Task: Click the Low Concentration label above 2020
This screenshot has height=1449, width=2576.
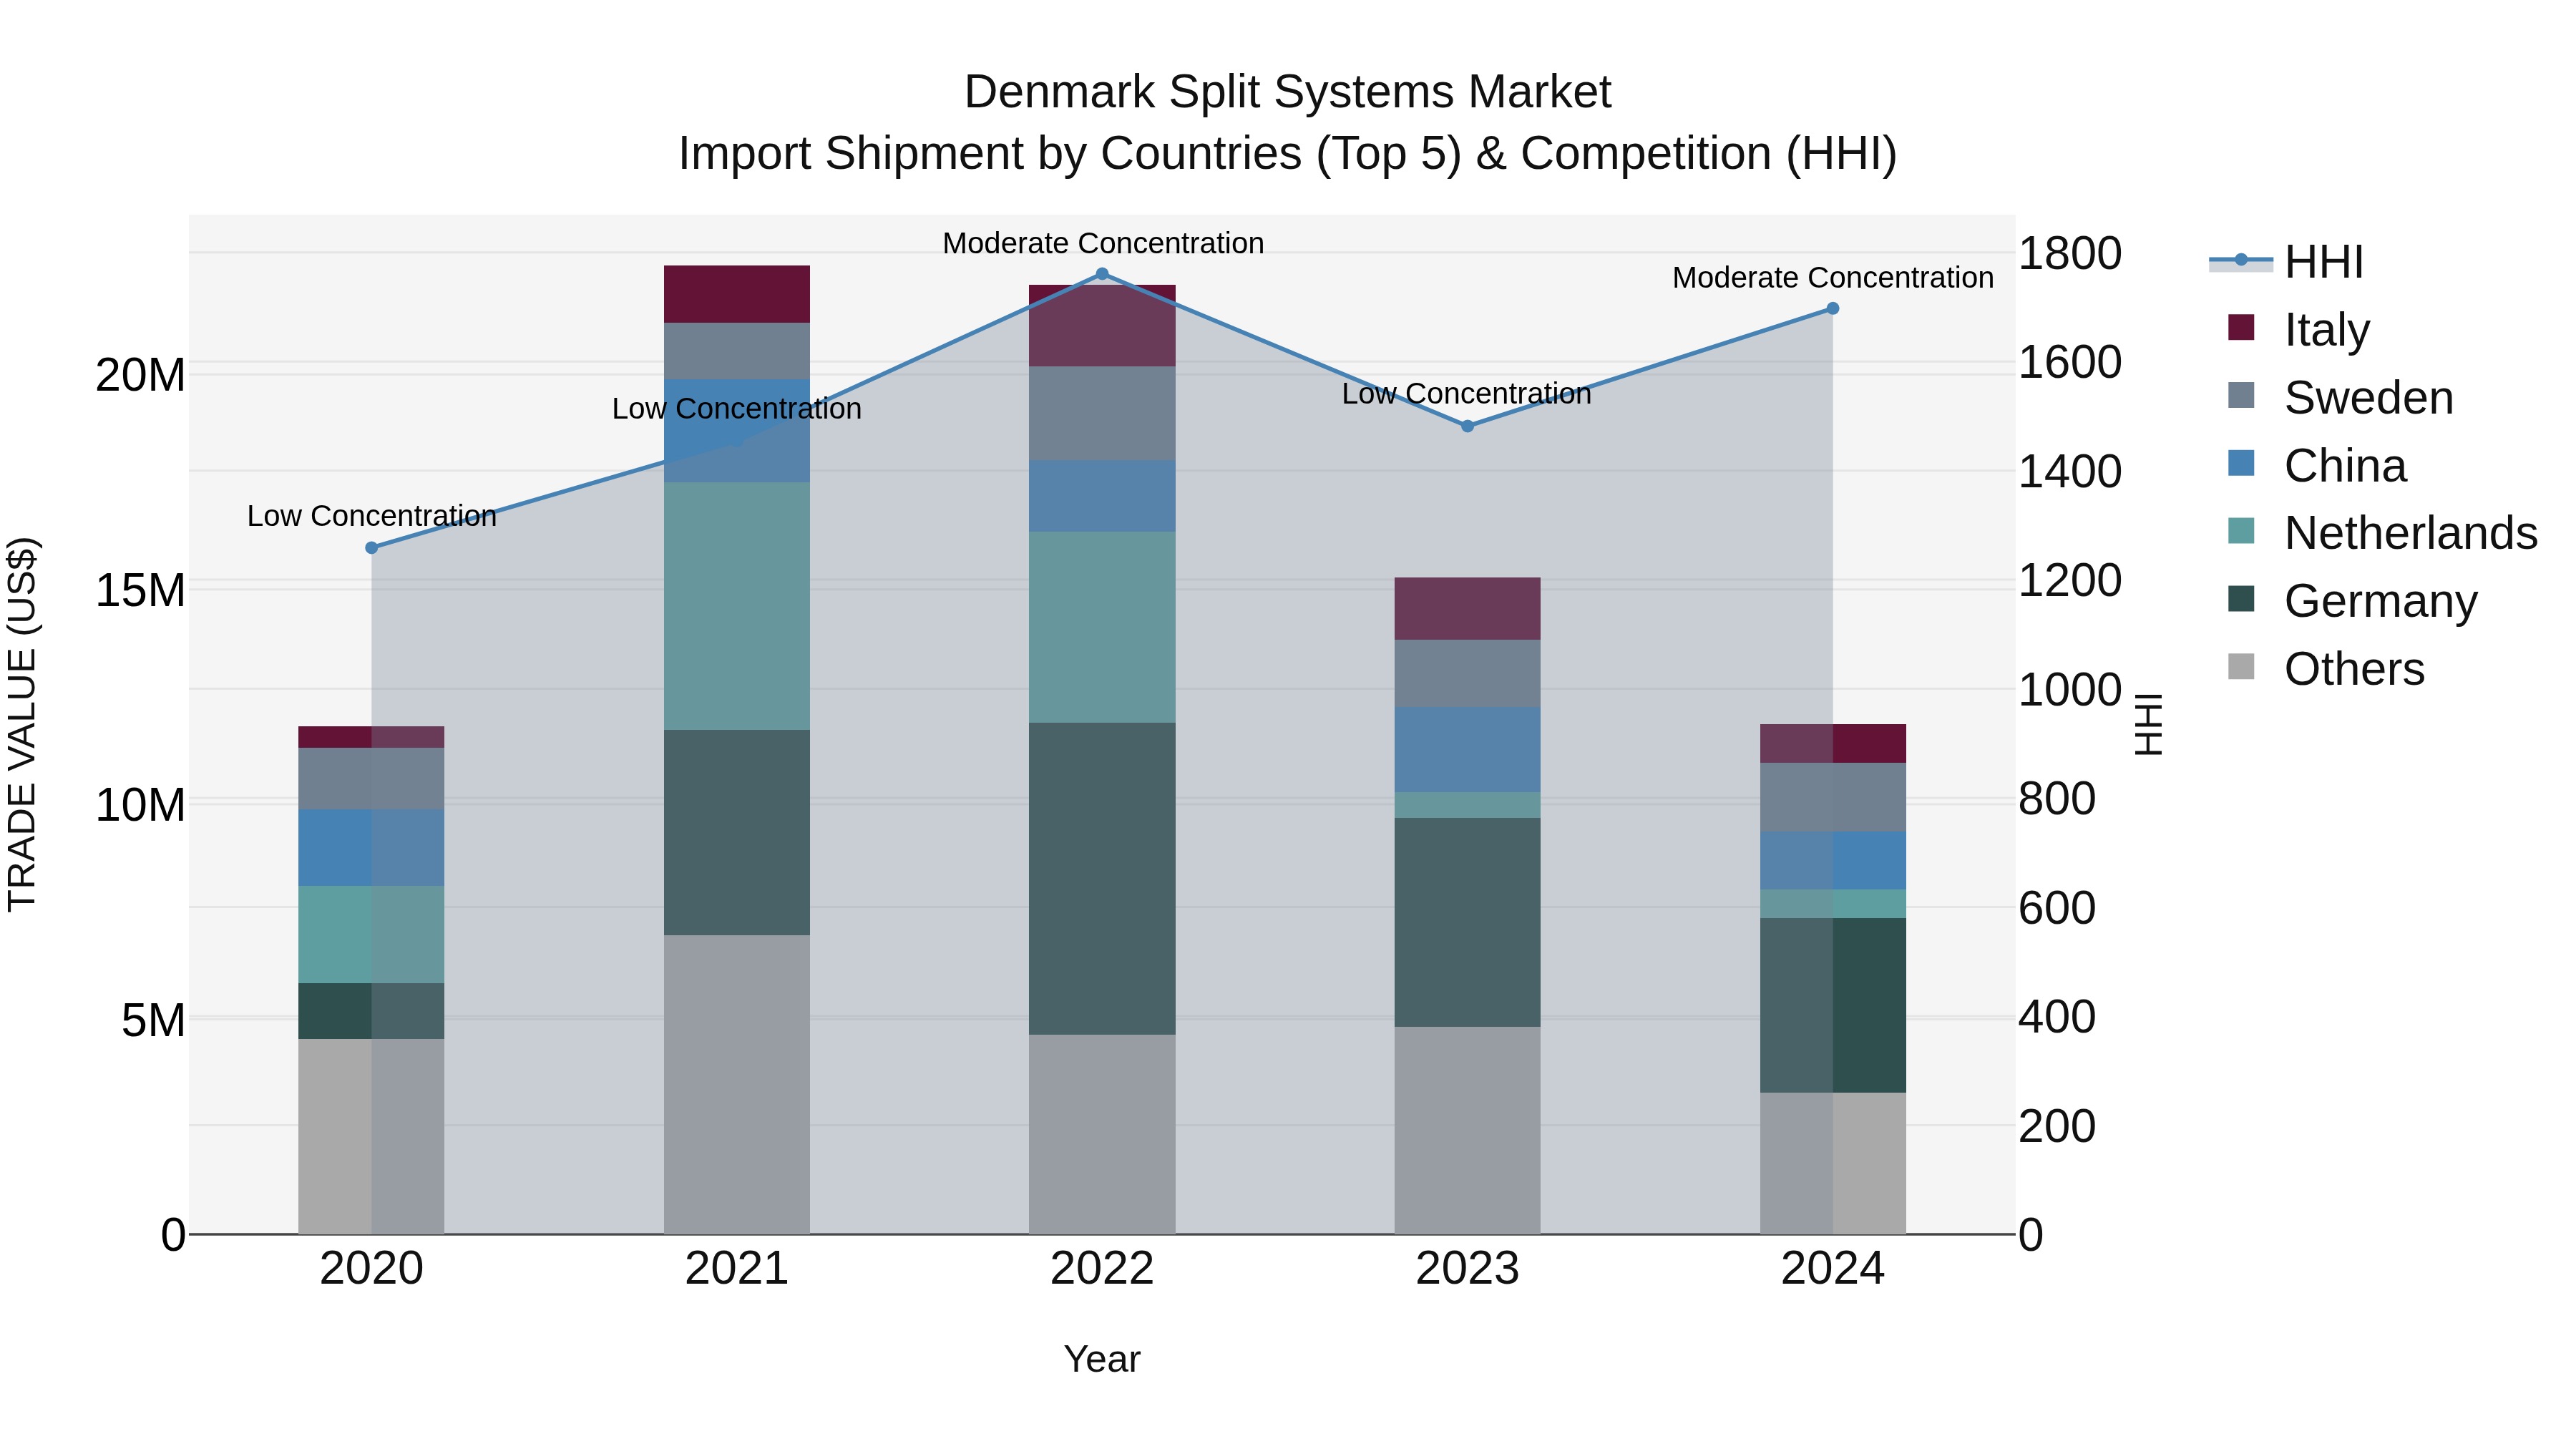Action: [x=372, y=516]
